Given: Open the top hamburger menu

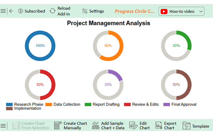Looking at the screenshot, I should tap(3, 11).
